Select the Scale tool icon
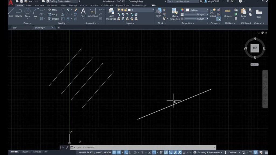Viewport: 276px width, 155px height. [x=63, y=19]
